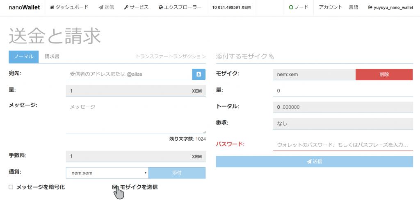Click the 10 031.499591 XEM balance
The height and width of the screenshot is (200, 420).
coord(231,8)
